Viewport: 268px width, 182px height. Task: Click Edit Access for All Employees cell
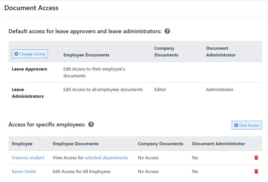pyautogui.click(x=81, y=171)
